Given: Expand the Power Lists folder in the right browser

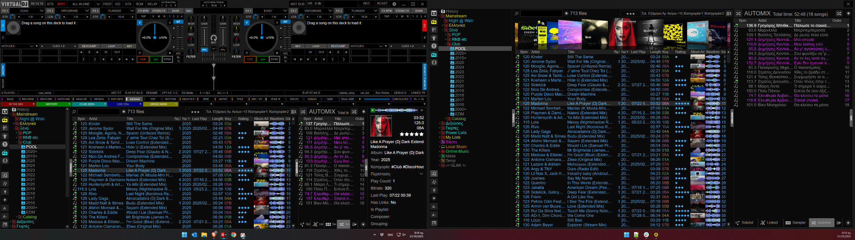Looking at the screenshot, I should [x=456, y=132].
